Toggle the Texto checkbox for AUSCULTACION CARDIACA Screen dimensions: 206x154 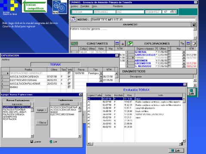pyautogui.click(x=69, y=77)
